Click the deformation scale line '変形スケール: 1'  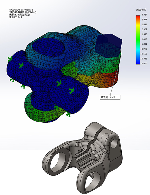[16, 17]
